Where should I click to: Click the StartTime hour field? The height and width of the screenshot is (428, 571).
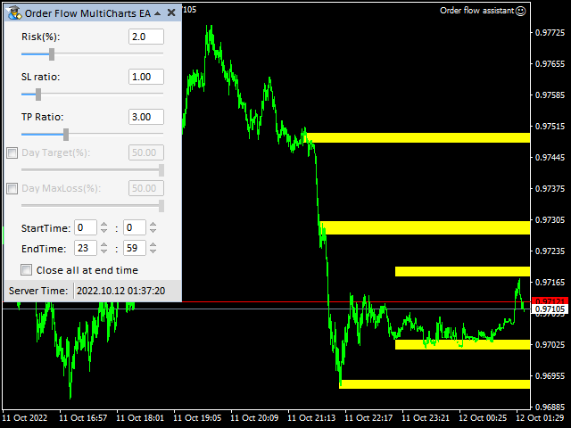86,227
